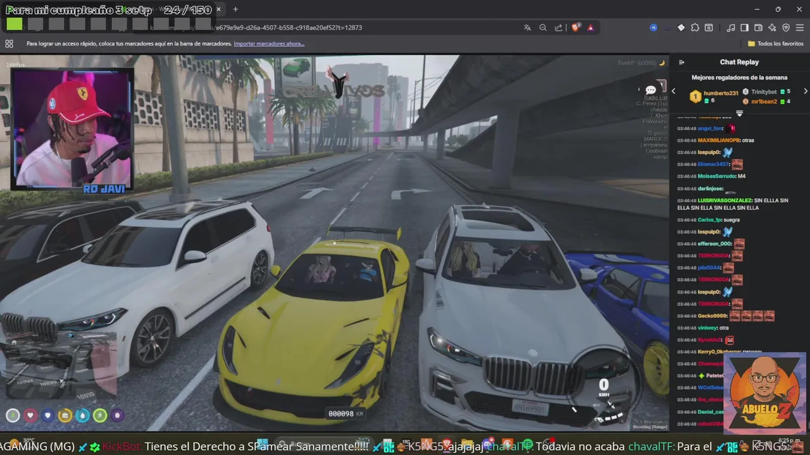Open Brave Shields lion icon
Image resolution: width=810 pixels, height=455 pixels.
(x=576, y=28)
